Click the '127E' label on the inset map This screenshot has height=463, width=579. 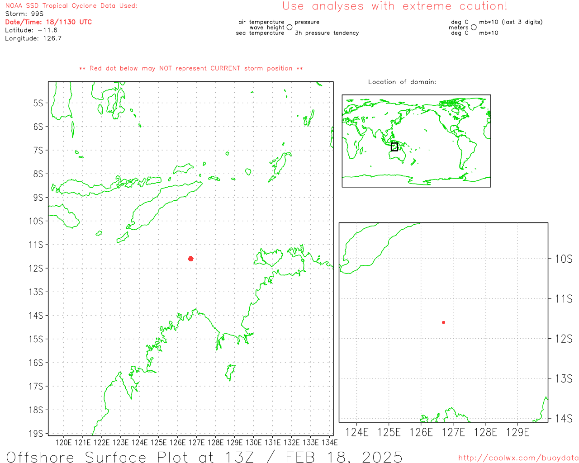453,432
